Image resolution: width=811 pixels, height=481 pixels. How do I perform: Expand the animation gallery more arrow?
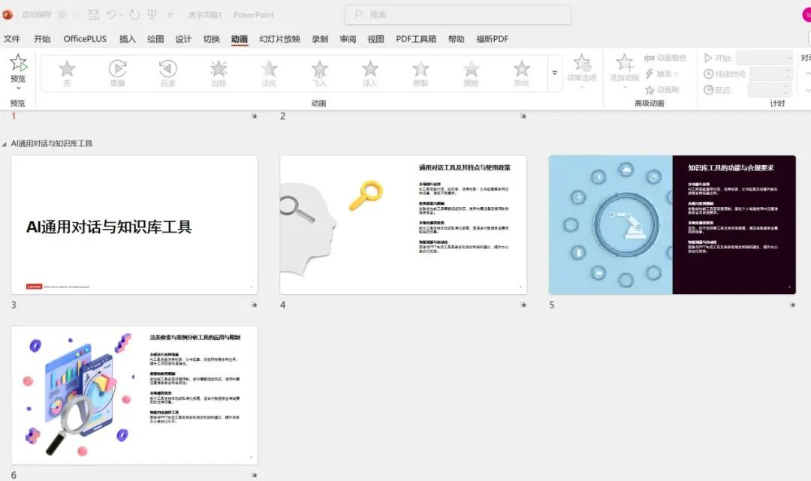[x=554, y=73]
